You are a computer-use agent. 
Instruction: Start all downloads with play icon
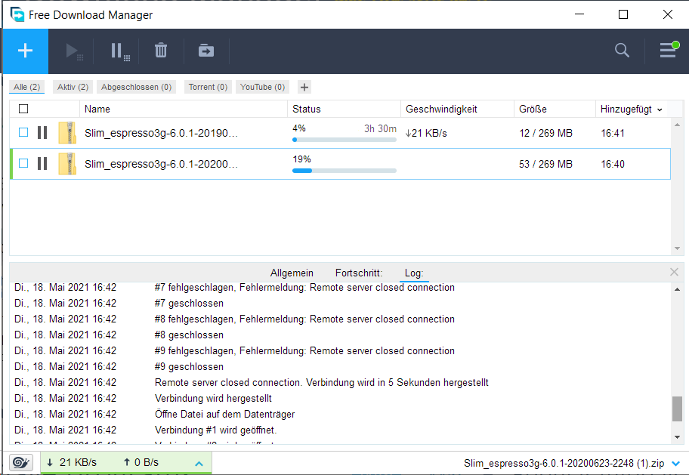[x=73, y=51]
